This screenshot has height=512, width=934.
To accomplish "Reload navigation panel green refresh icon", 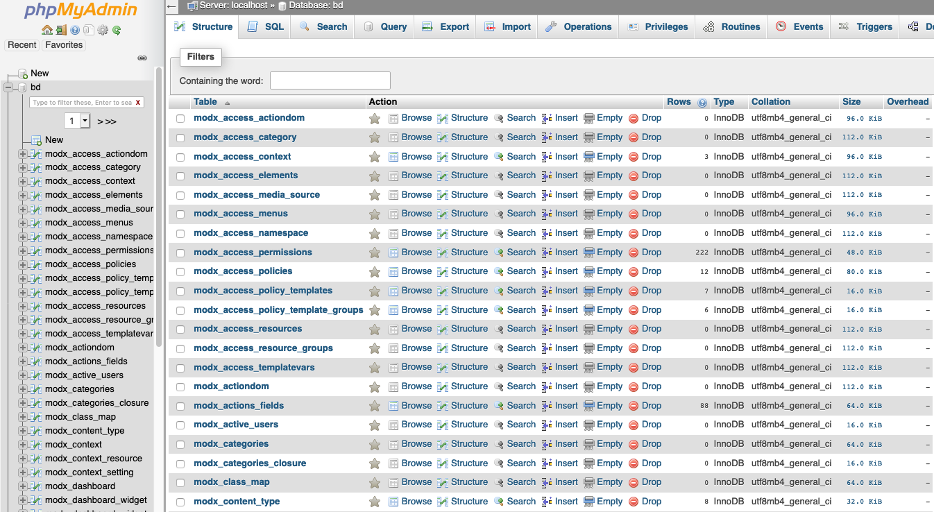I will 117,30.
